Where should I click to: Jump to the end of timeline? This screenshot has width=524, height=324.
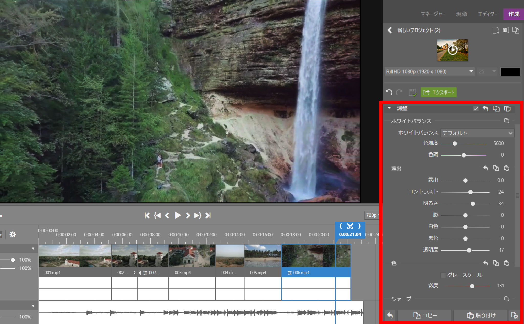click(208, 216)
